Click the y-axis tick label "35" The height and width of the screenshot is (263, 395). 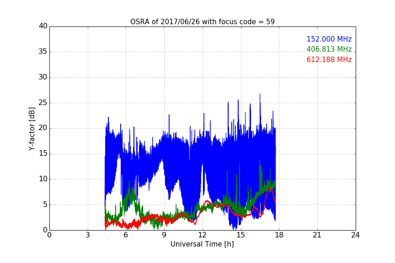pos(43,52)
